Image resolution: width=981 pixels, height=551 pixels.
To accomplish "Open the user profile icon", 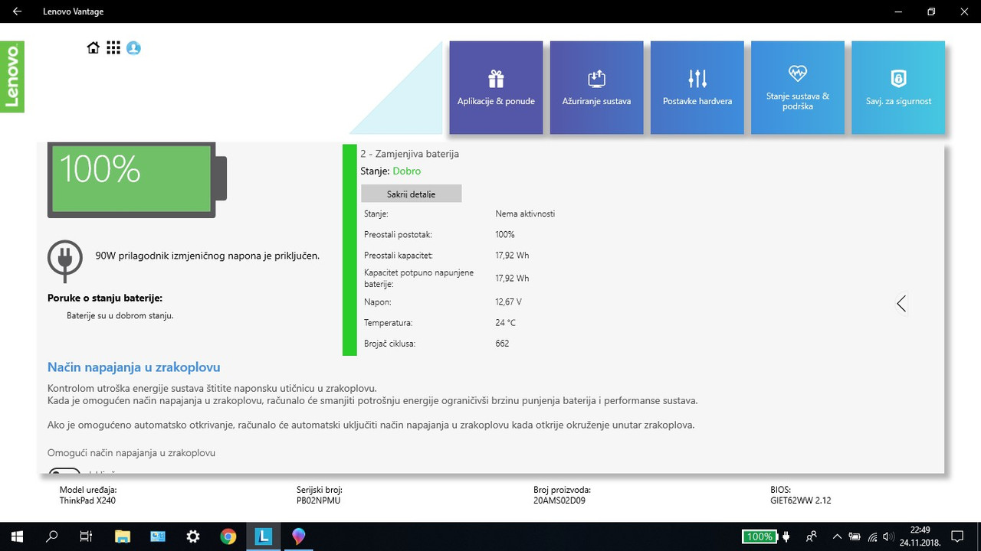I will coord(133,47).
